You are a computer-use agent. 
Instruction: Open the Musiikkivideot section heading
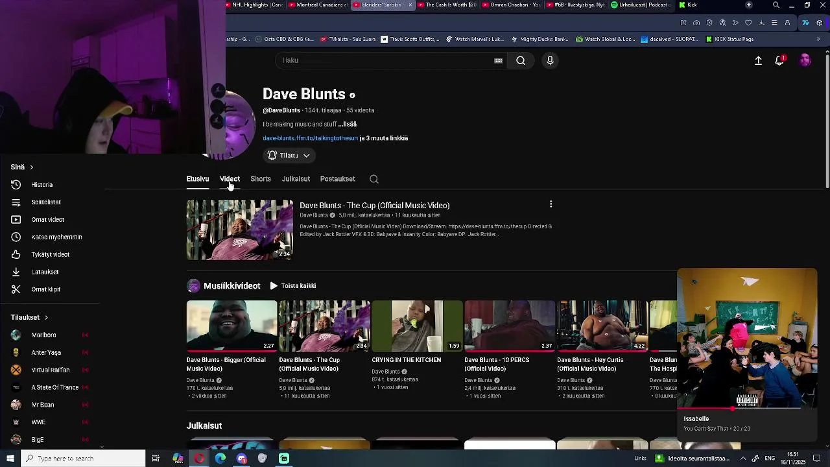(231, 286)
